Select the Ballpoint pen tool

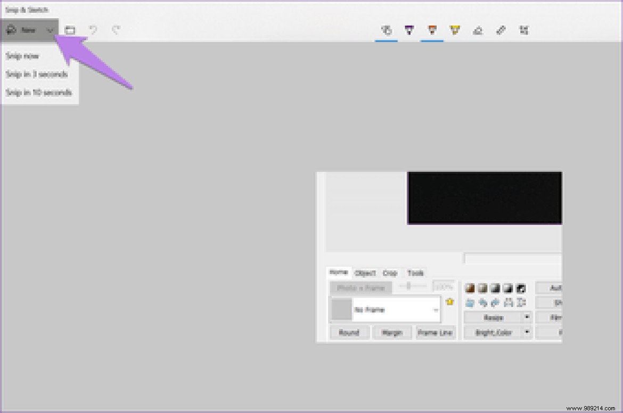pos(409,30)
